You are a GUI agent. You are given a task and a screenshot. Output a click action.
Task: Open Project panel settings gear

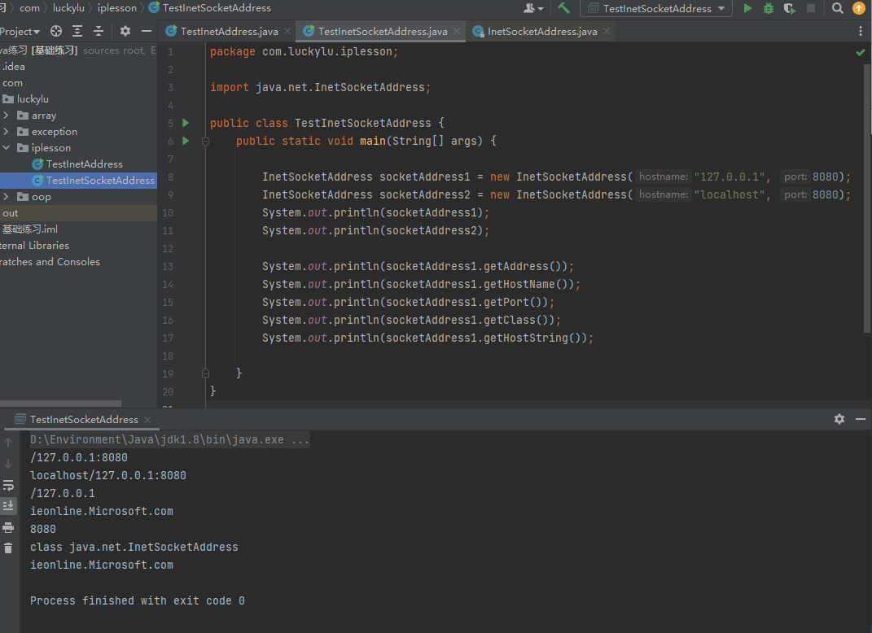click(125, 31)
